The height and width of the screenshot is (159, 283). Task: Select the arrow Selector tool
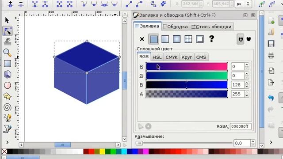pyautogui.click(x=7, y=20)
